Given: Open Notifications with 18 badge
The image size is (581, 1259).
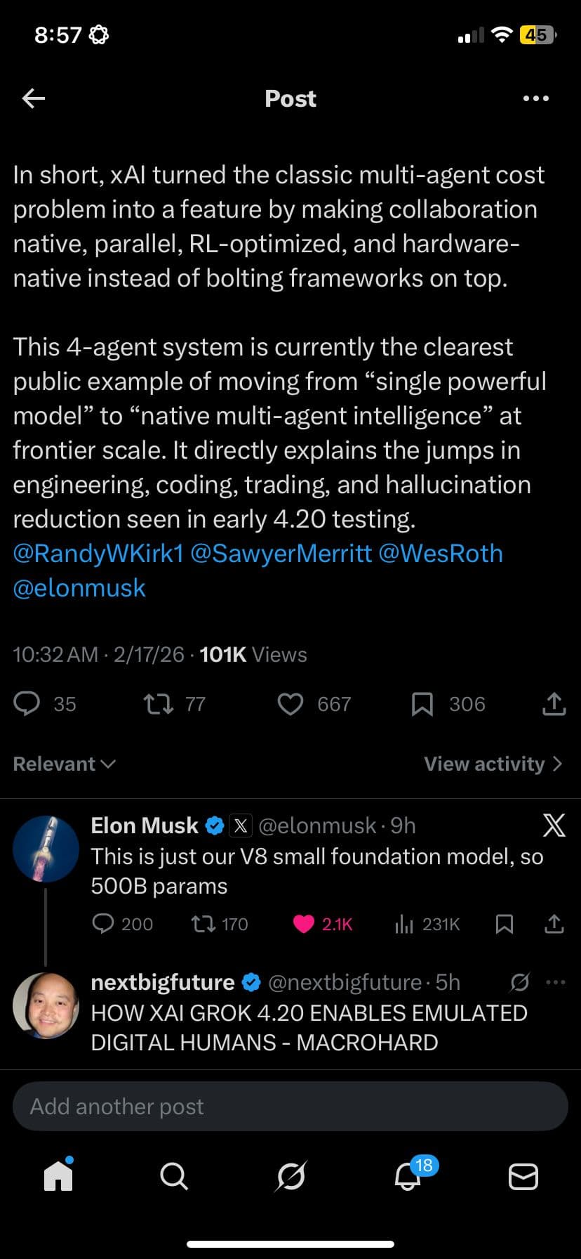Looking at the screenshot, I should point(408,1175).
